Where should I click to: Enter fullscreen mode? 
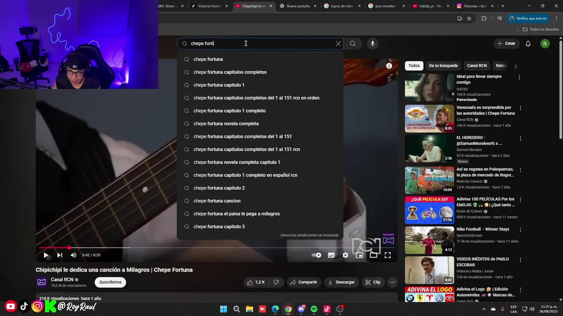point(388,255)
